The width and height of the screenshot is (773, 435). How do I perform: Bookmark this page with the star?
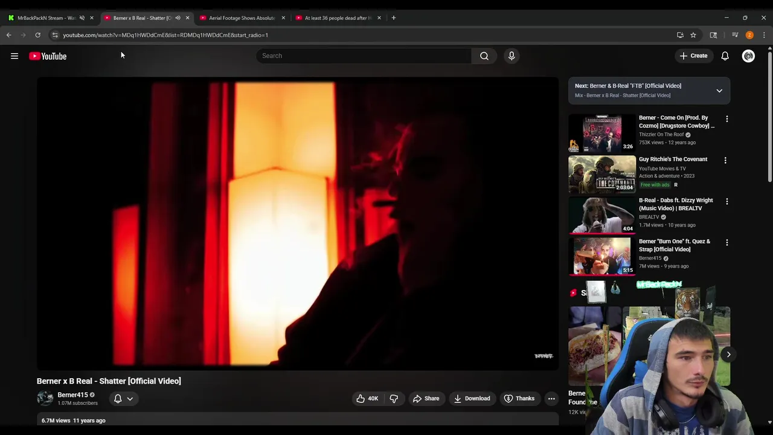pyautogui.click(x=693, y=35)
